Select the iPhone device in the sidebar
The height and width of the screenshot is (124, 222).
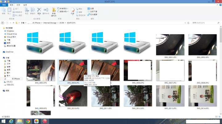coord(12,79)
